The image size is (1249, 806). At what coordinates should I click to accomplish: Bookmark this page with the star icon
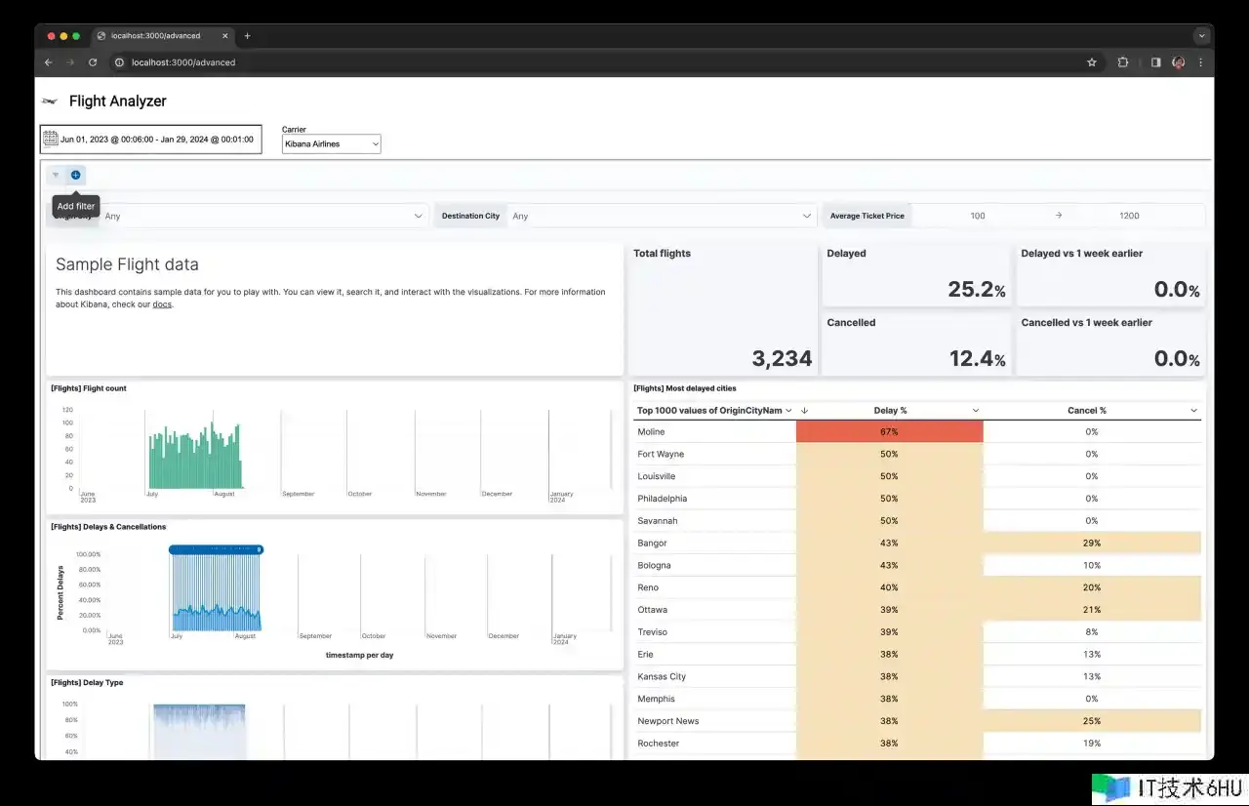[x=1091, y=62]
